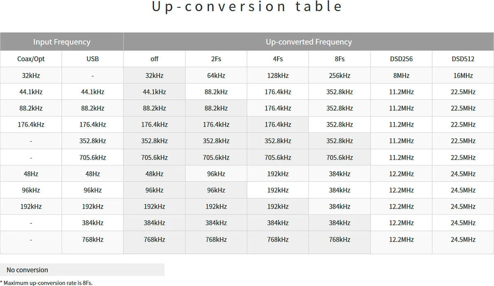Click the 2Fs column header
The image size is (494, 286).
[216, 59]
